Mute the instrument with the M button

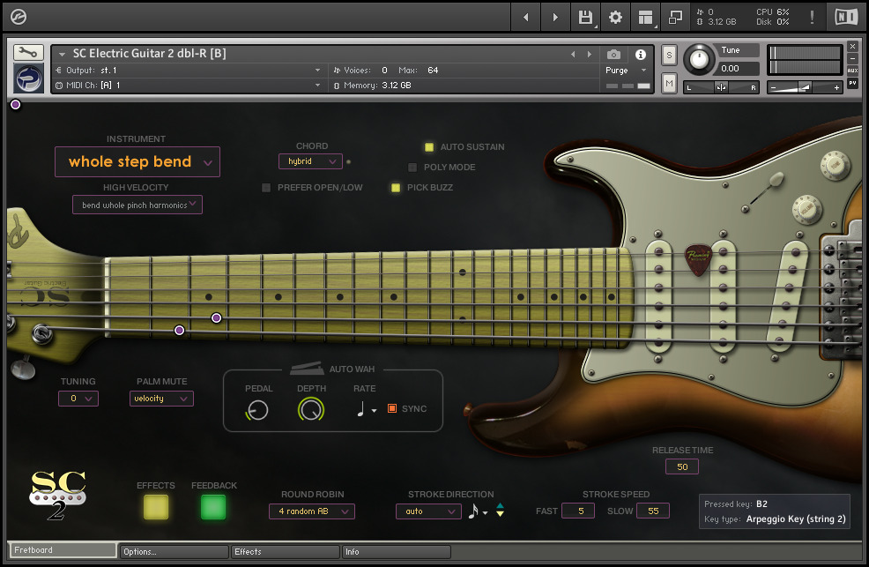pos(669,83)
